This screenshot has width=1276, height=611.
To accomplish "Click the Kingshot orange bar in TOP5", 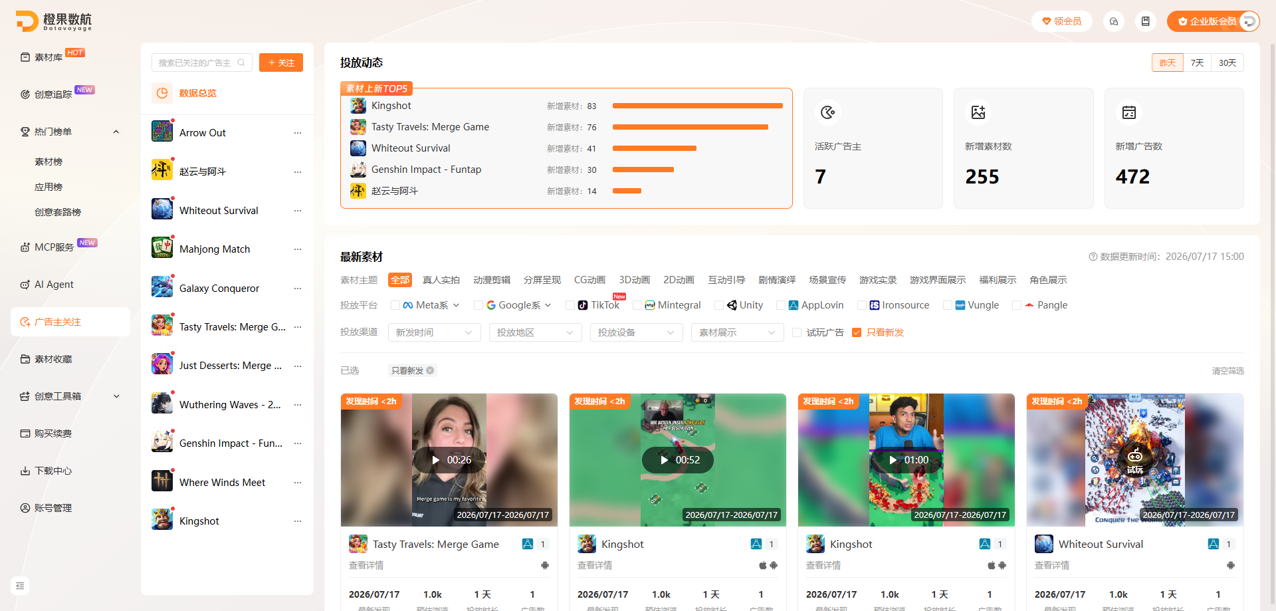I will click(x=698, y=106).
